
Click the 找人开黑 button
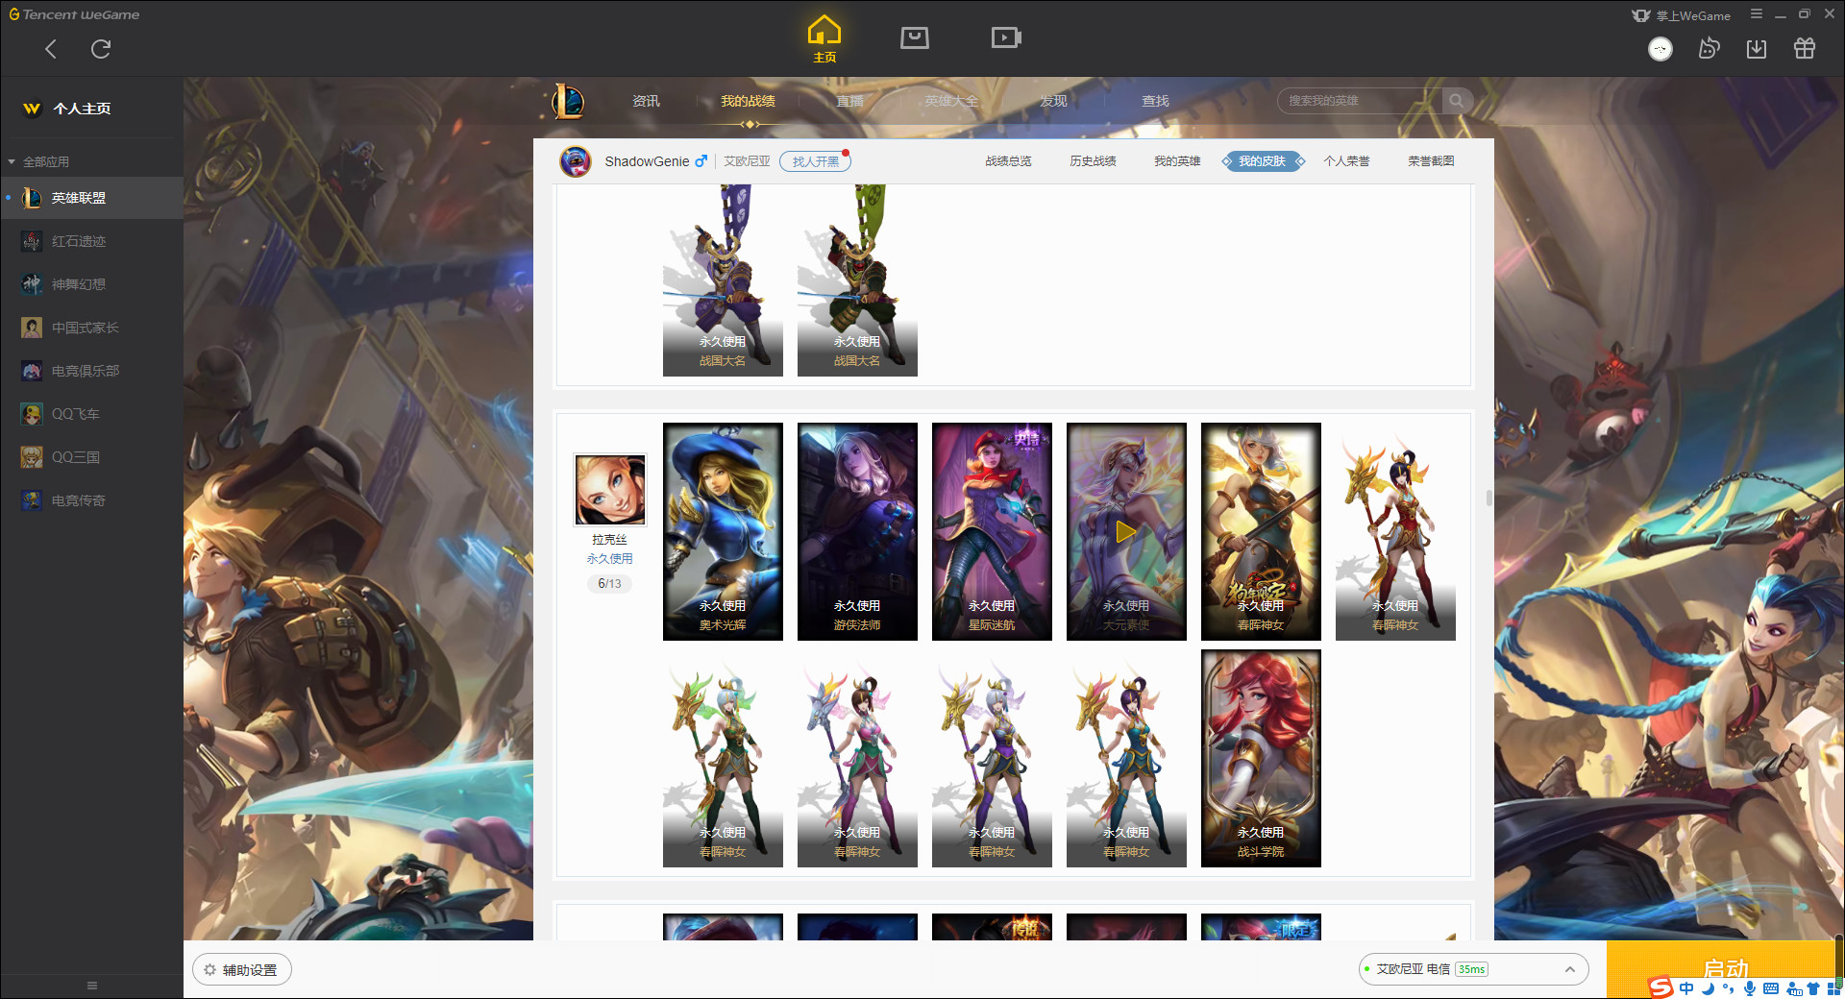point(815,161)
